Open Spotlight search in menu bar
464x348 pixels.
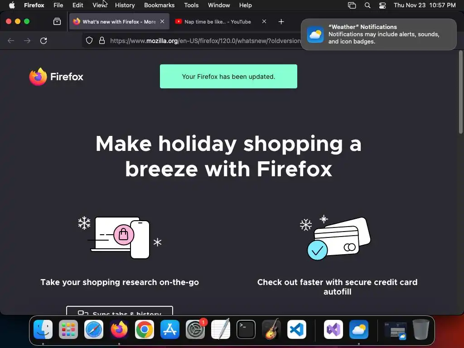[x=367, y=5]
